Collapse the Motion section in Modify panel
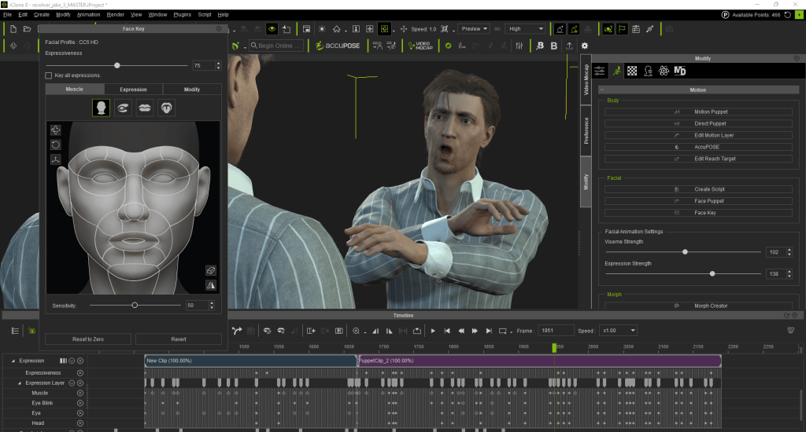Screen dimensions: 806x432 pyautogui.click(x=601, y=90)
